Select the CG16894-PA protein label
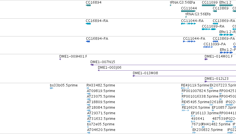This screenshot has height=134, width=236. pyautogui.click(x=97, y=38)
